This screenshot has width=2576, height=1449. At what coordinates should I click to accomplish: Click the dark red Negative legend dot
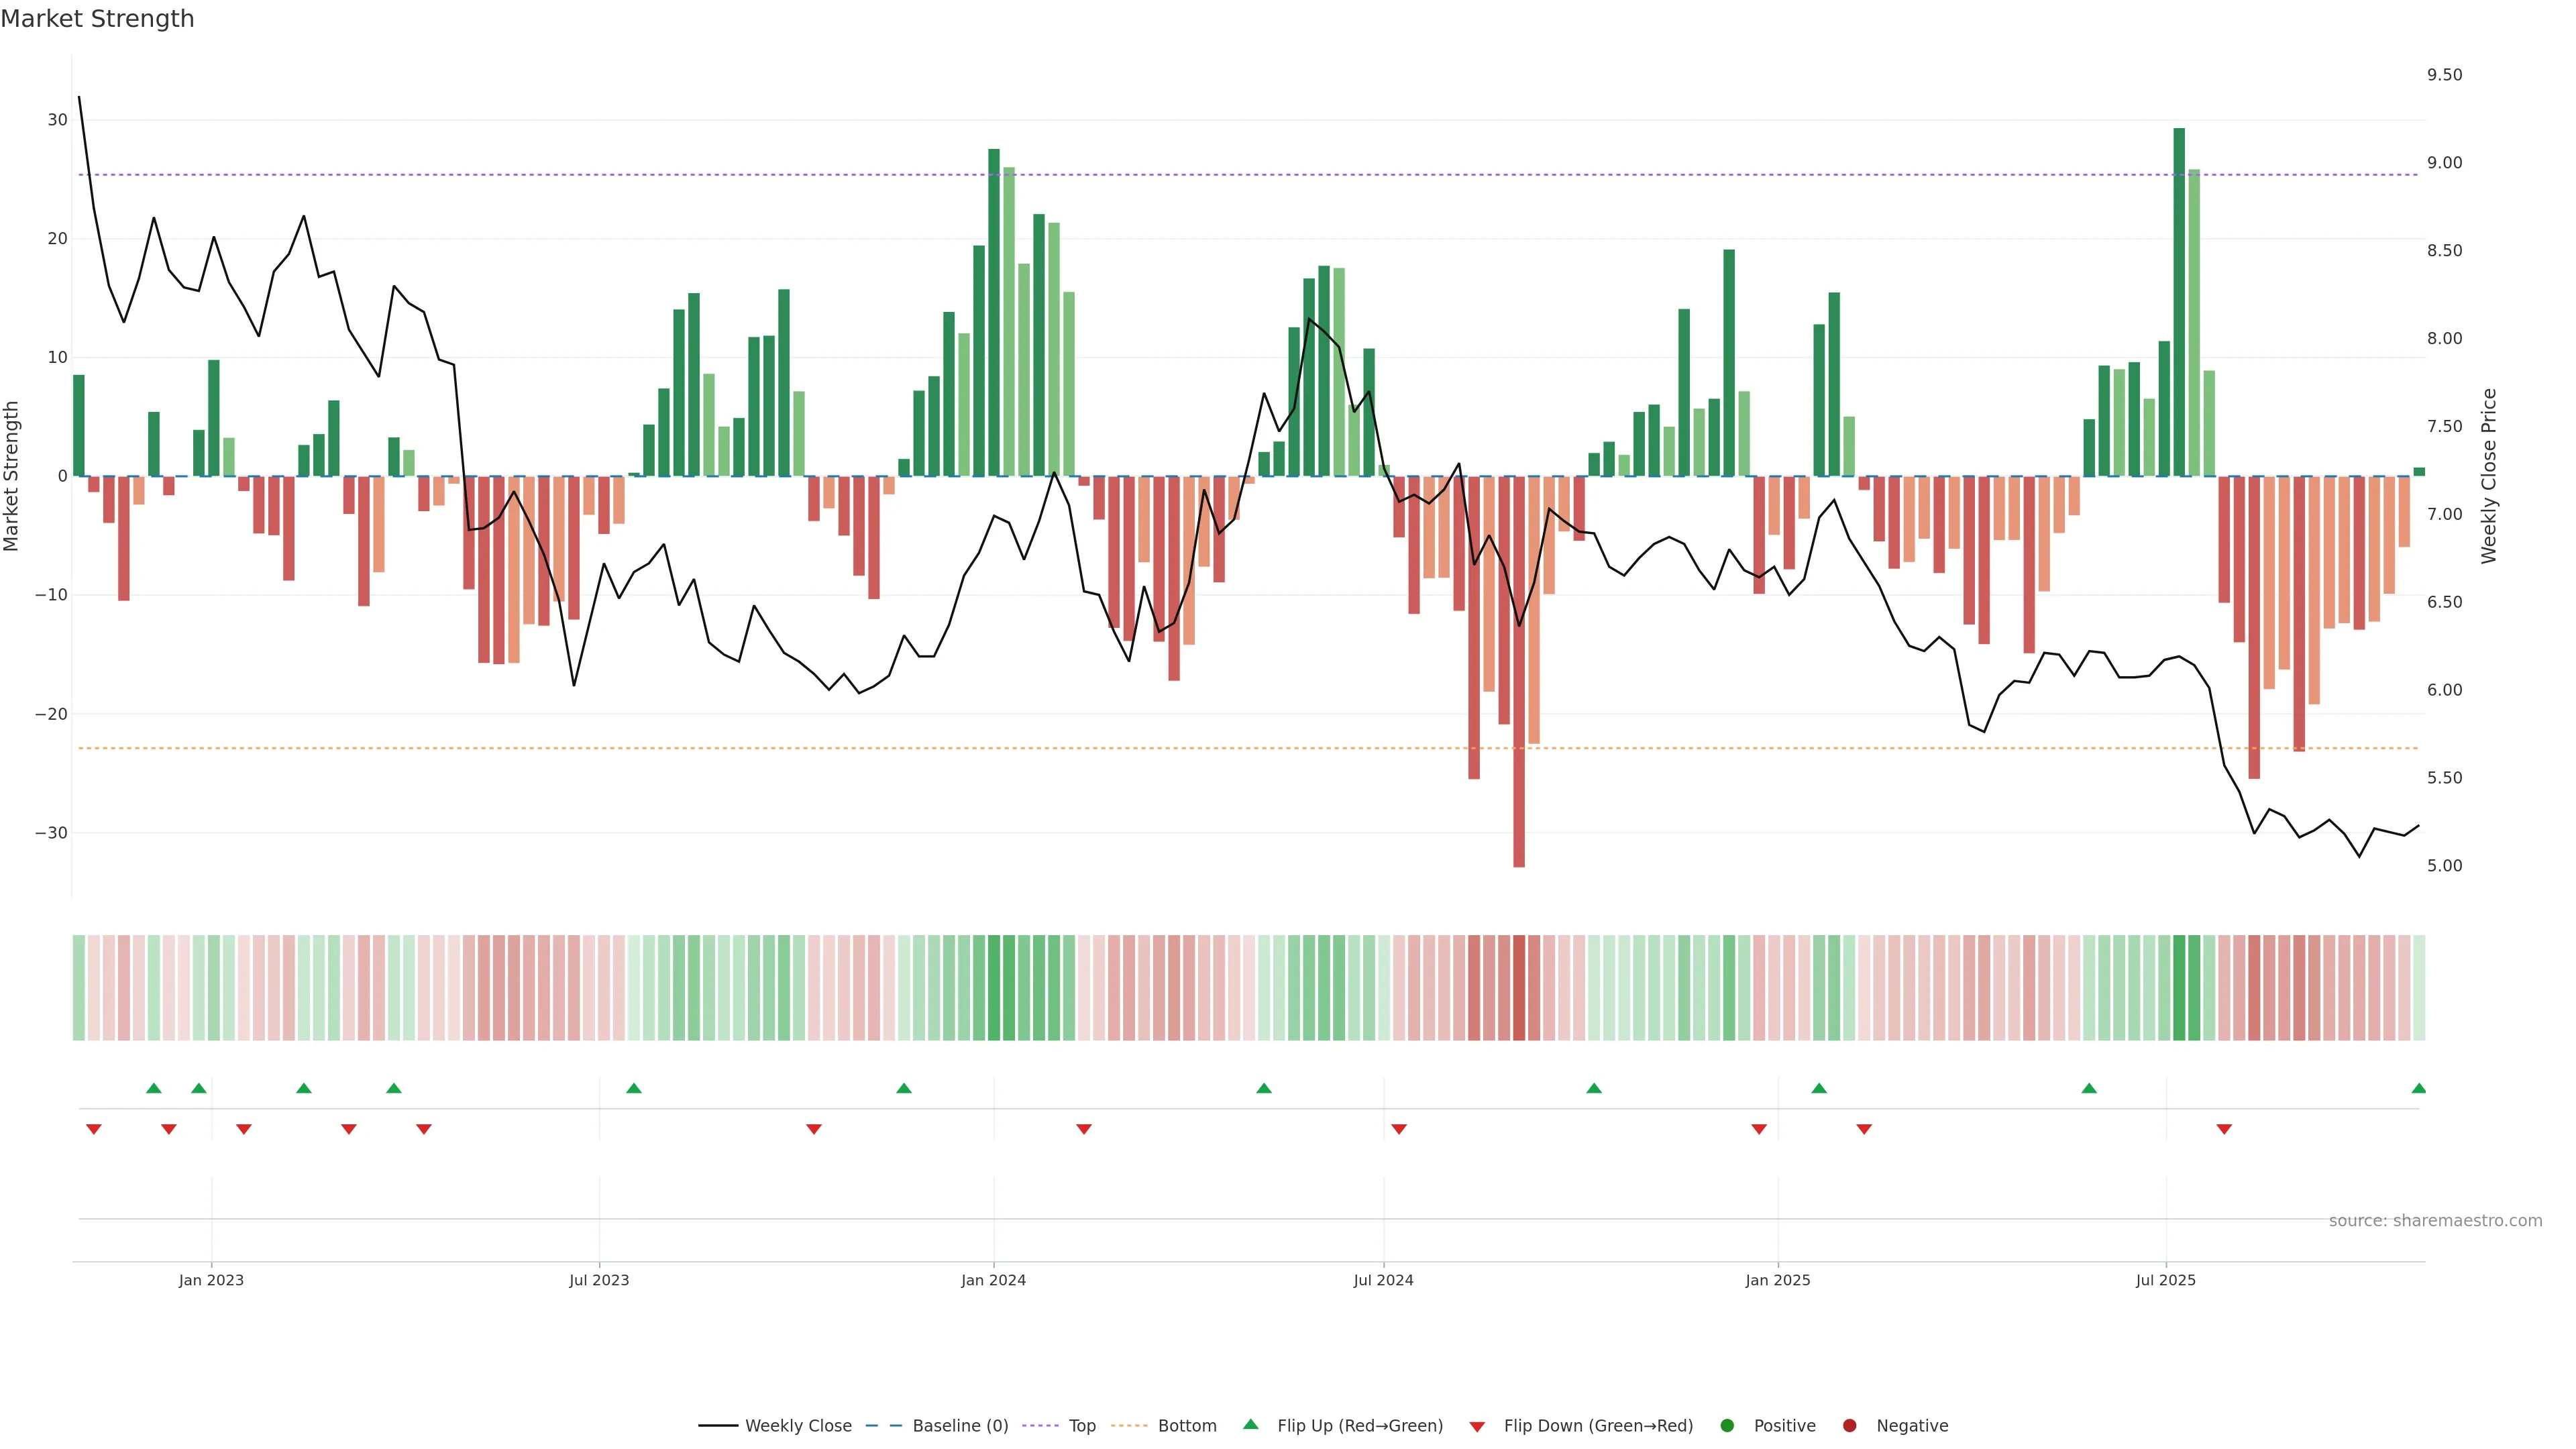[1849, 1425]
